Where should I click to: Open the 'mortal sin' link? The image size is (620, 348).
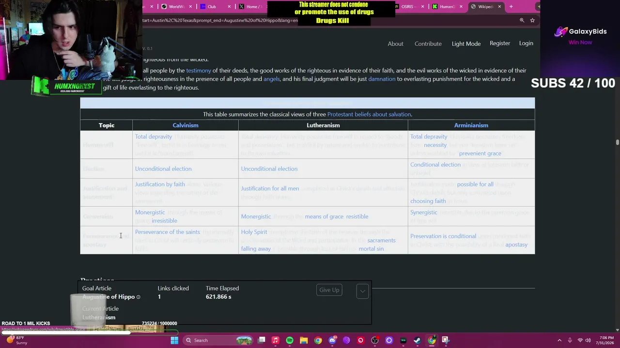point(371,248)
